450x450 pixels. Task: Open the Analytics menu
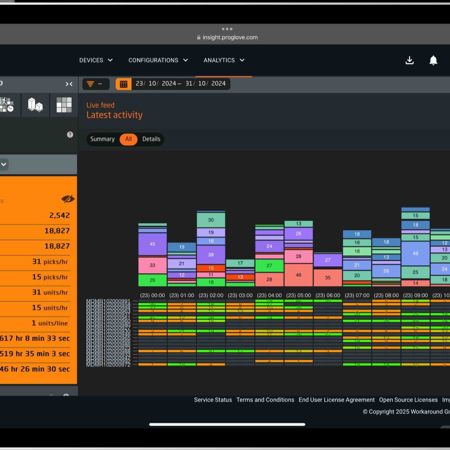coord(224,60)
